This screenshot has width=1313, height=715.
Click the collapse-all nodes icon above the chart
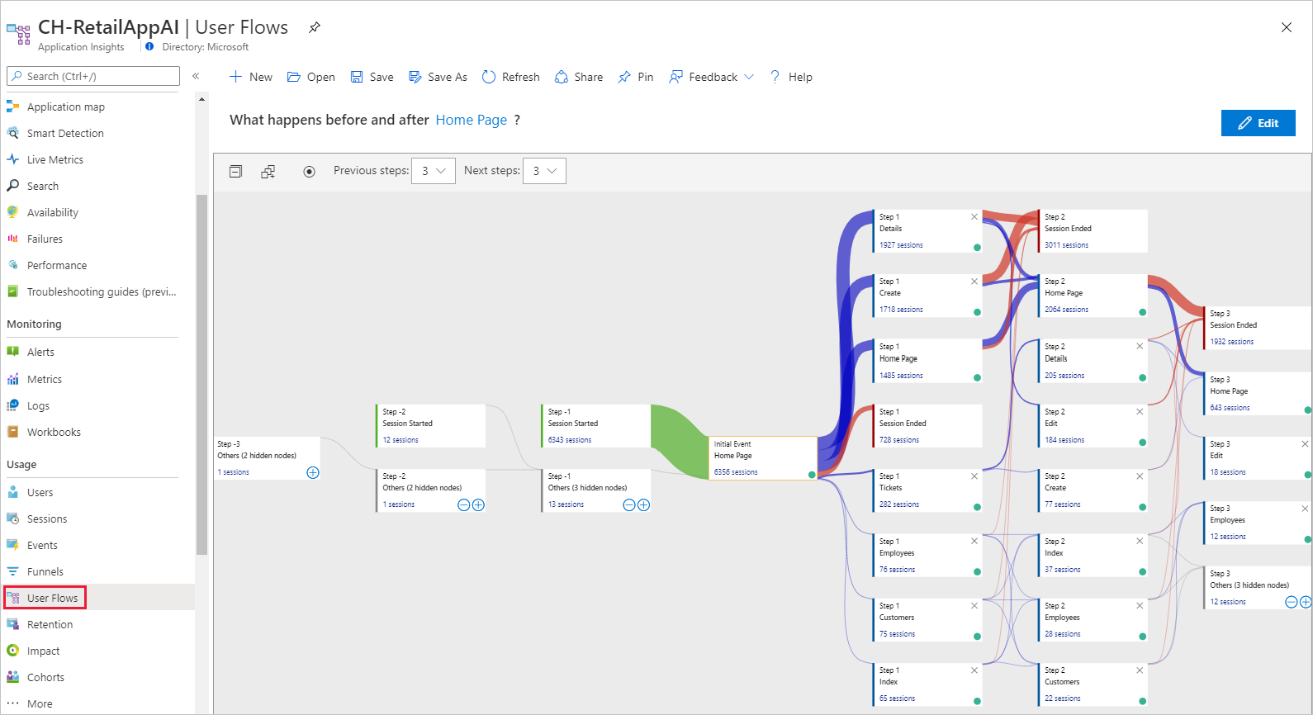[235, 172]
